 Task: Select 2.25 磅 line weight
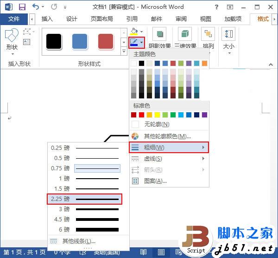tap(85, 199)
